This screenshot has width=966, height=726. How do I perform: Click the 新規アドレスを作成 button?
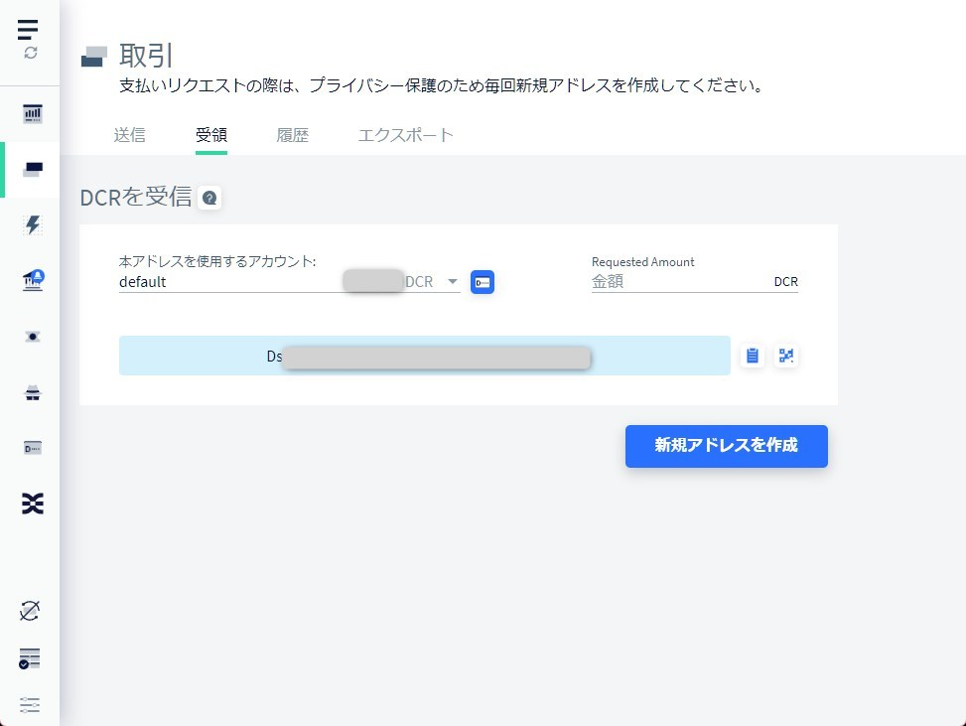(x=726, y=446)
